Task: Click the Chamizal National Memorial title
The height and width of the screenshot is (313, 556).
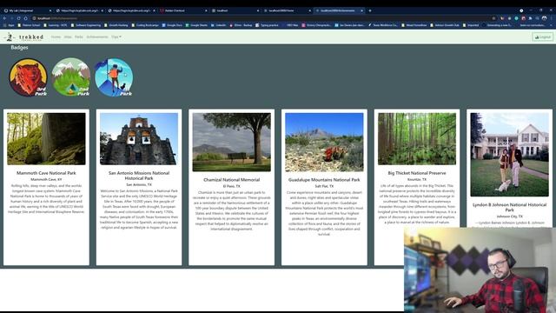Action: tap(232, 180)
